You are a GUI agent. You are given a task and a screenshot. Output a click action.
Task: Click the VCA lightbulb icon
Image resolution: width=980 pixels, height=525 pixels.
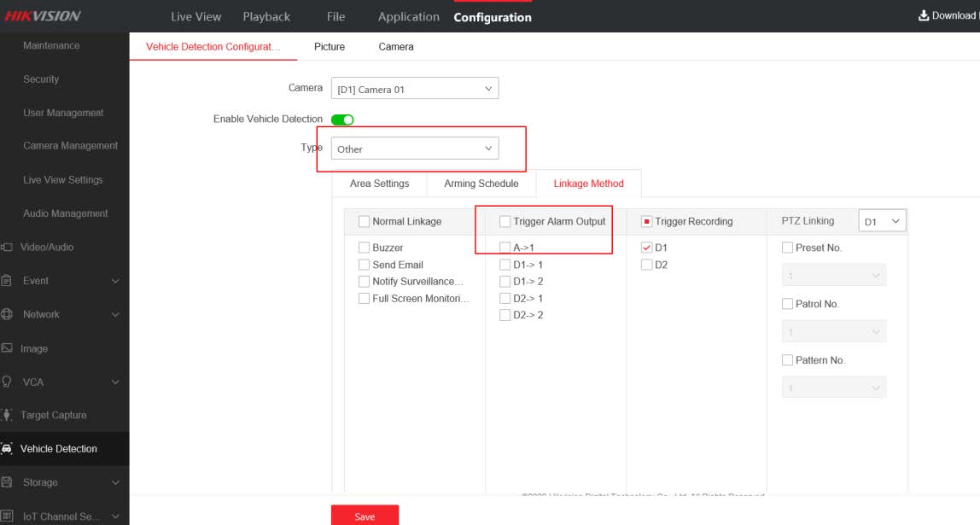pos(7,382)
